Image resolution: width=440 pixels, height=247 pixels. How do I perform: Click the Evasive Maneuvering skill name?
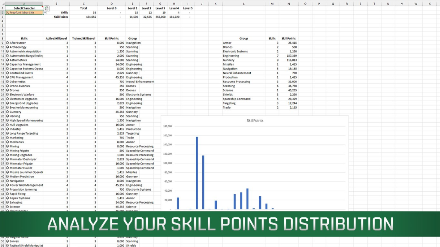24,107
